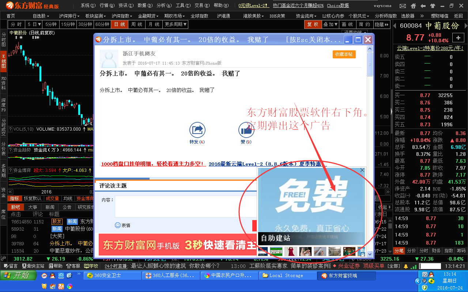Viewport: 468px width, 292px height.
Task: Click the 自助建站 advertisement banner
Action: pyautogui.click(x=311, y=207)
